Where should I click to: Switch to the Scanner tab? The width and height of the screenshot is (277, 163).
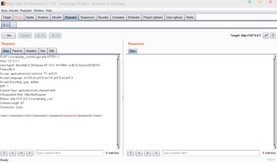[x=43, y=17]
